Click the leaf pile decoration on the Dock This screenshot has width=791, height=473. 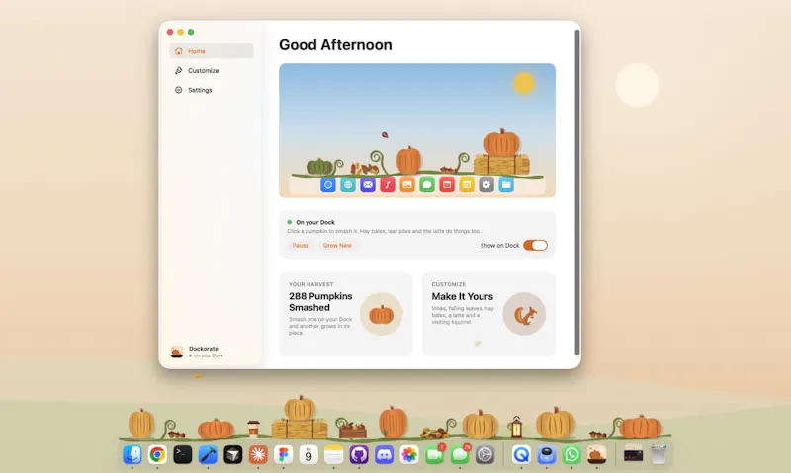[434, 433]
